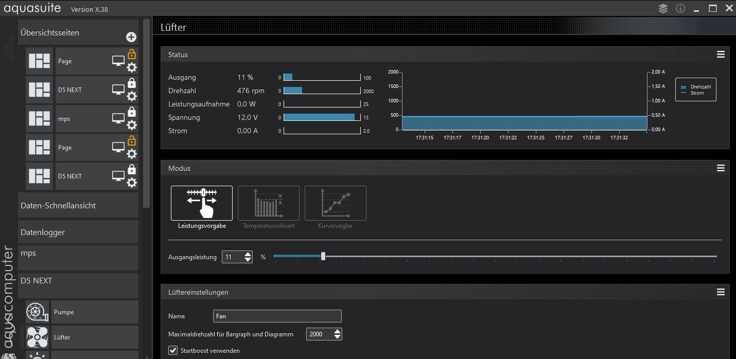Open thumbnail of D5 NEXT page above mps row
Image resolution: width=736 pixels, height=359 pixels.
[40, 90]
